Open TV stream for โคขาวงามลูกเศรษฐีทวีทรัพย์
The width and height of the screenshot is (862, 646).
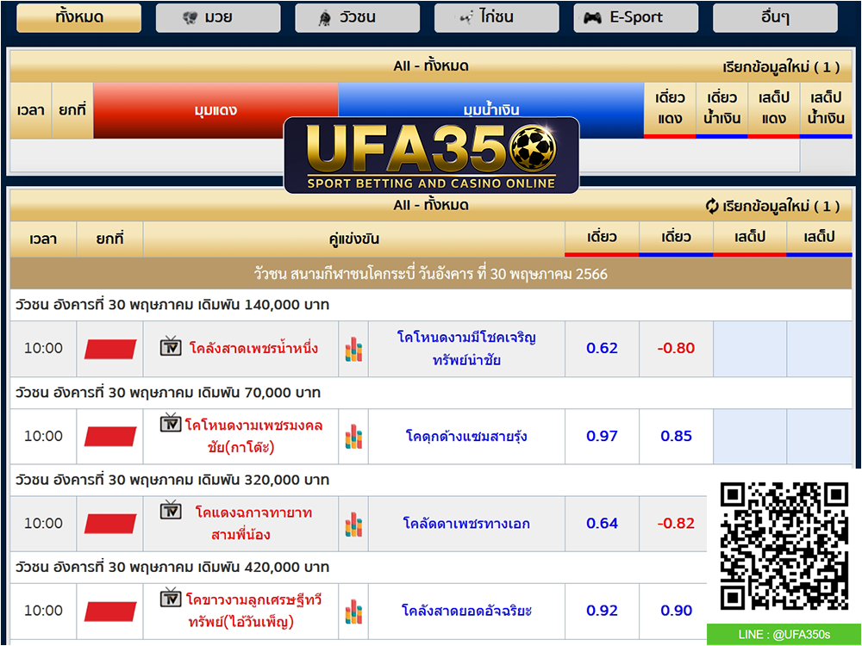coord(171,597)
